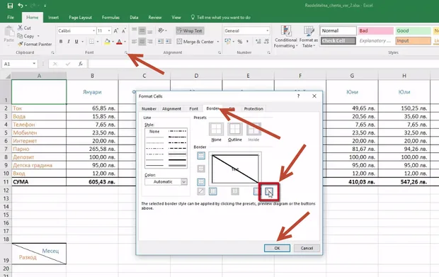The height and width of the screenshot is (277, 439).
Task: Click the bottom border button in dialog
Action: 201,182
